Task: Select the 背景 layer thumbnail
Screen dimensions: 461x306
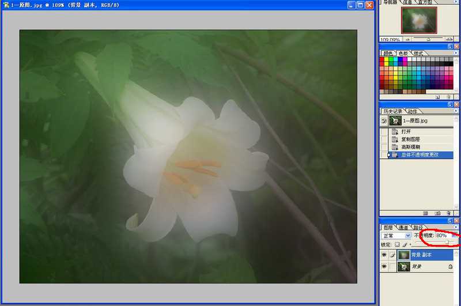Action: click(404, 267)
